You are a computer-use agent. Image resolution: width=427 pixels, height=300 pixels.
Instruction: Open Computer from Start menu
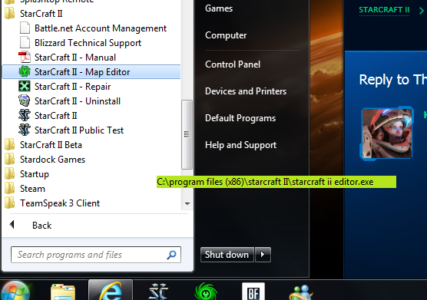point(226,35)
